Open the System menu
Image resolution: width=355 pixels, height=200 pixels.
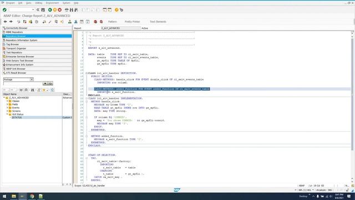point(67,3)
